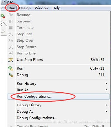Click the Debug bug icon
This screenshot has width=111, height=127.
tap(11, 75)
